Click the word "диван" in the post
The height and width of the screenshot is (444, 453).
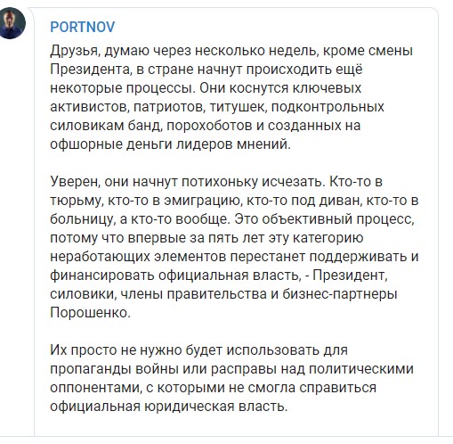point(341,201)
